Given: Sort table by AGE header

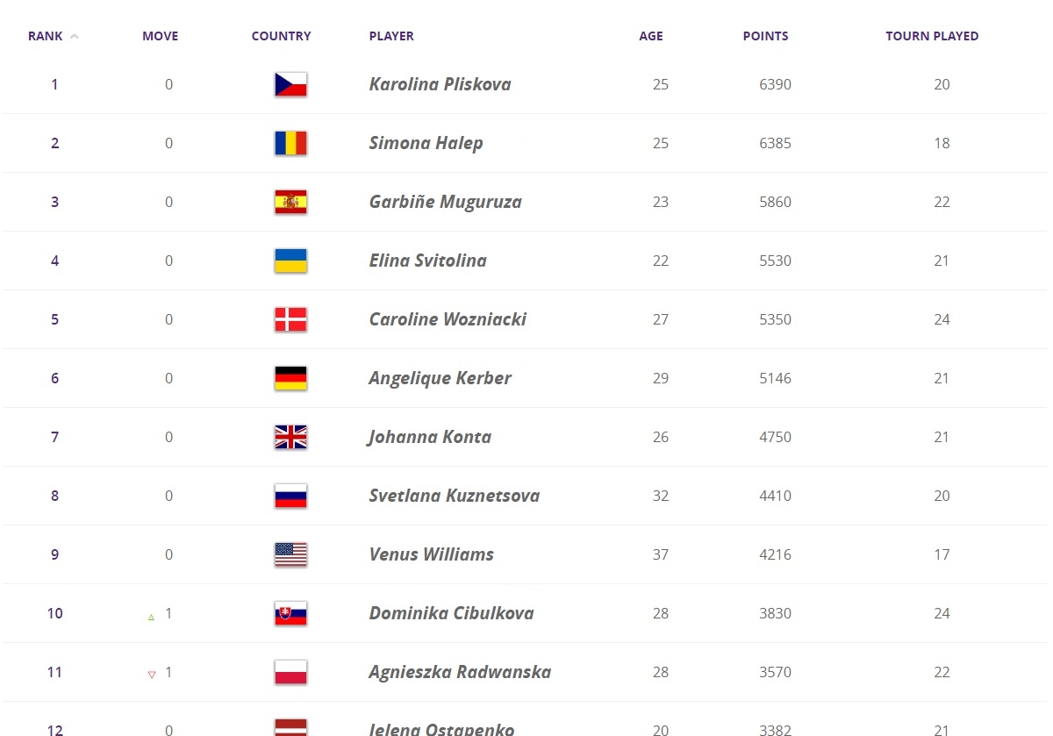Looking at the screenshot, I should point(651,36).
